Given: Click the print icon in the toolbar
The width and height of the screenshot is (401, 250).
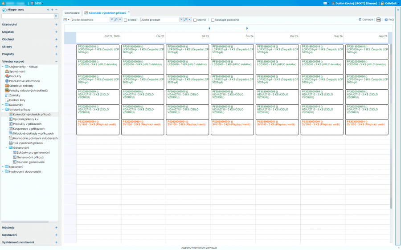Looking at the screenshot, I should pos(378,20).
